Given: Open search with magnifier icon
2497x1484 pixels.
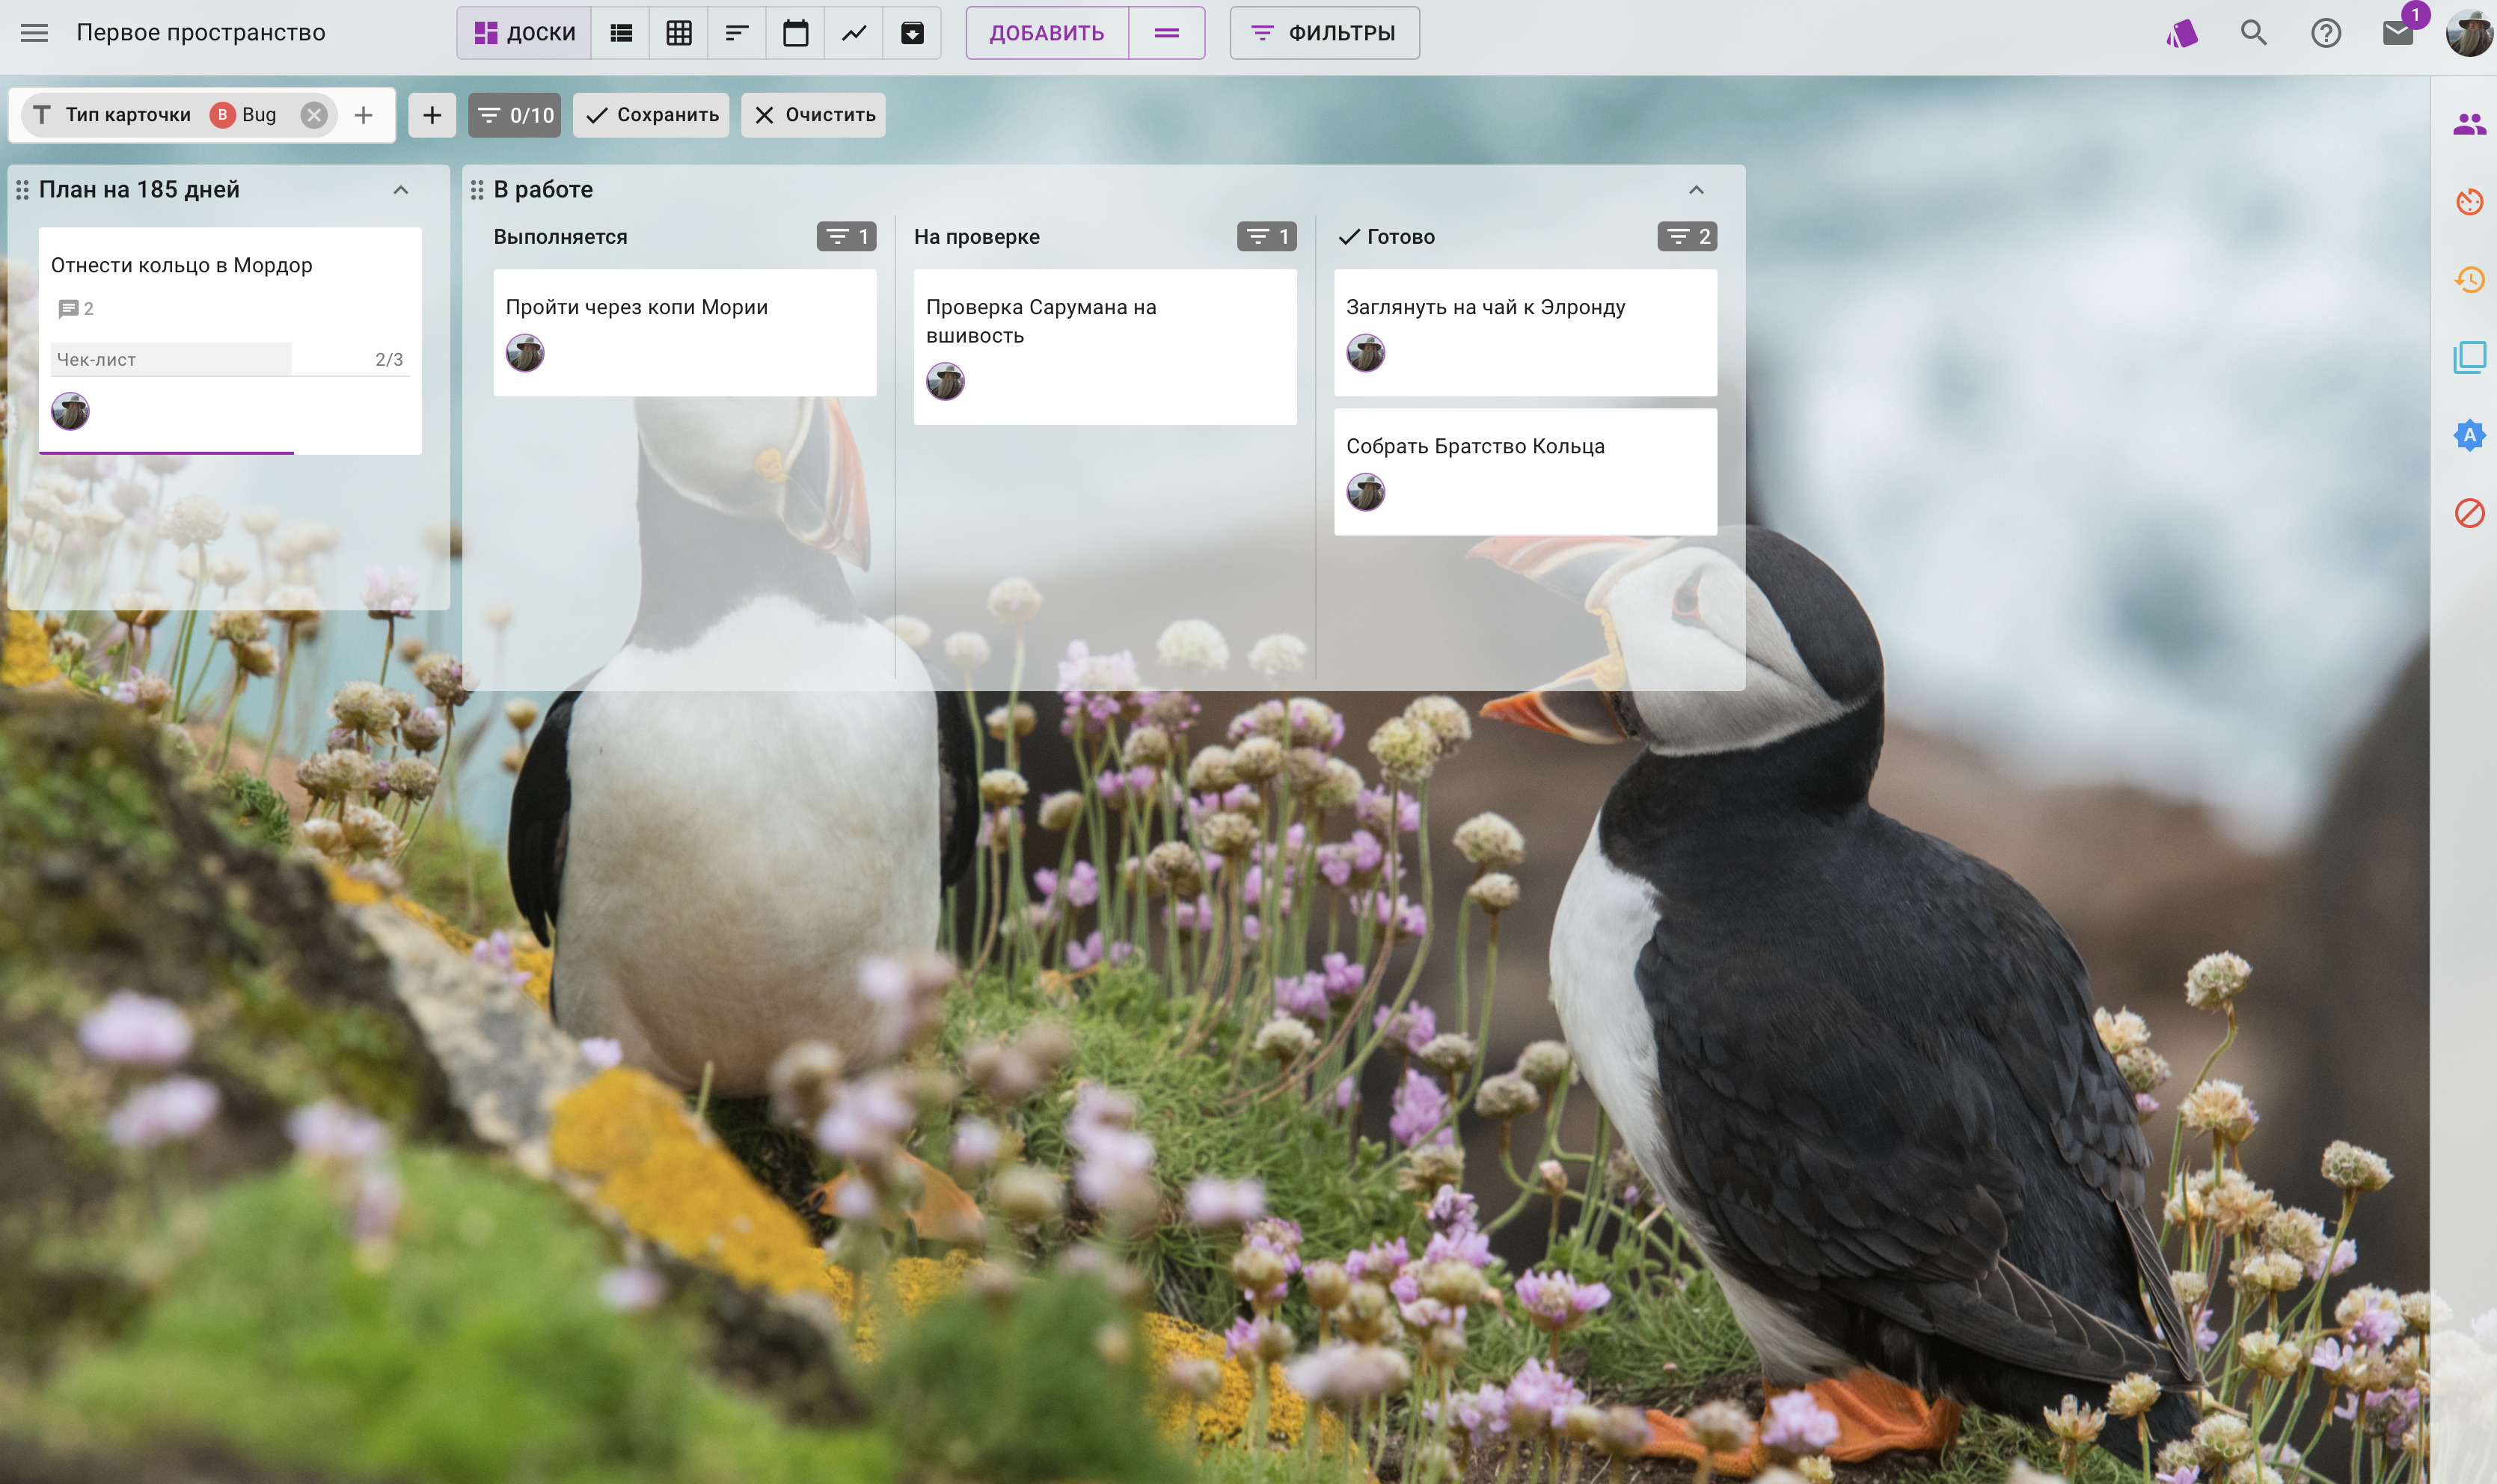Looking at the screenshot, I should click(x=2253, y=33).
